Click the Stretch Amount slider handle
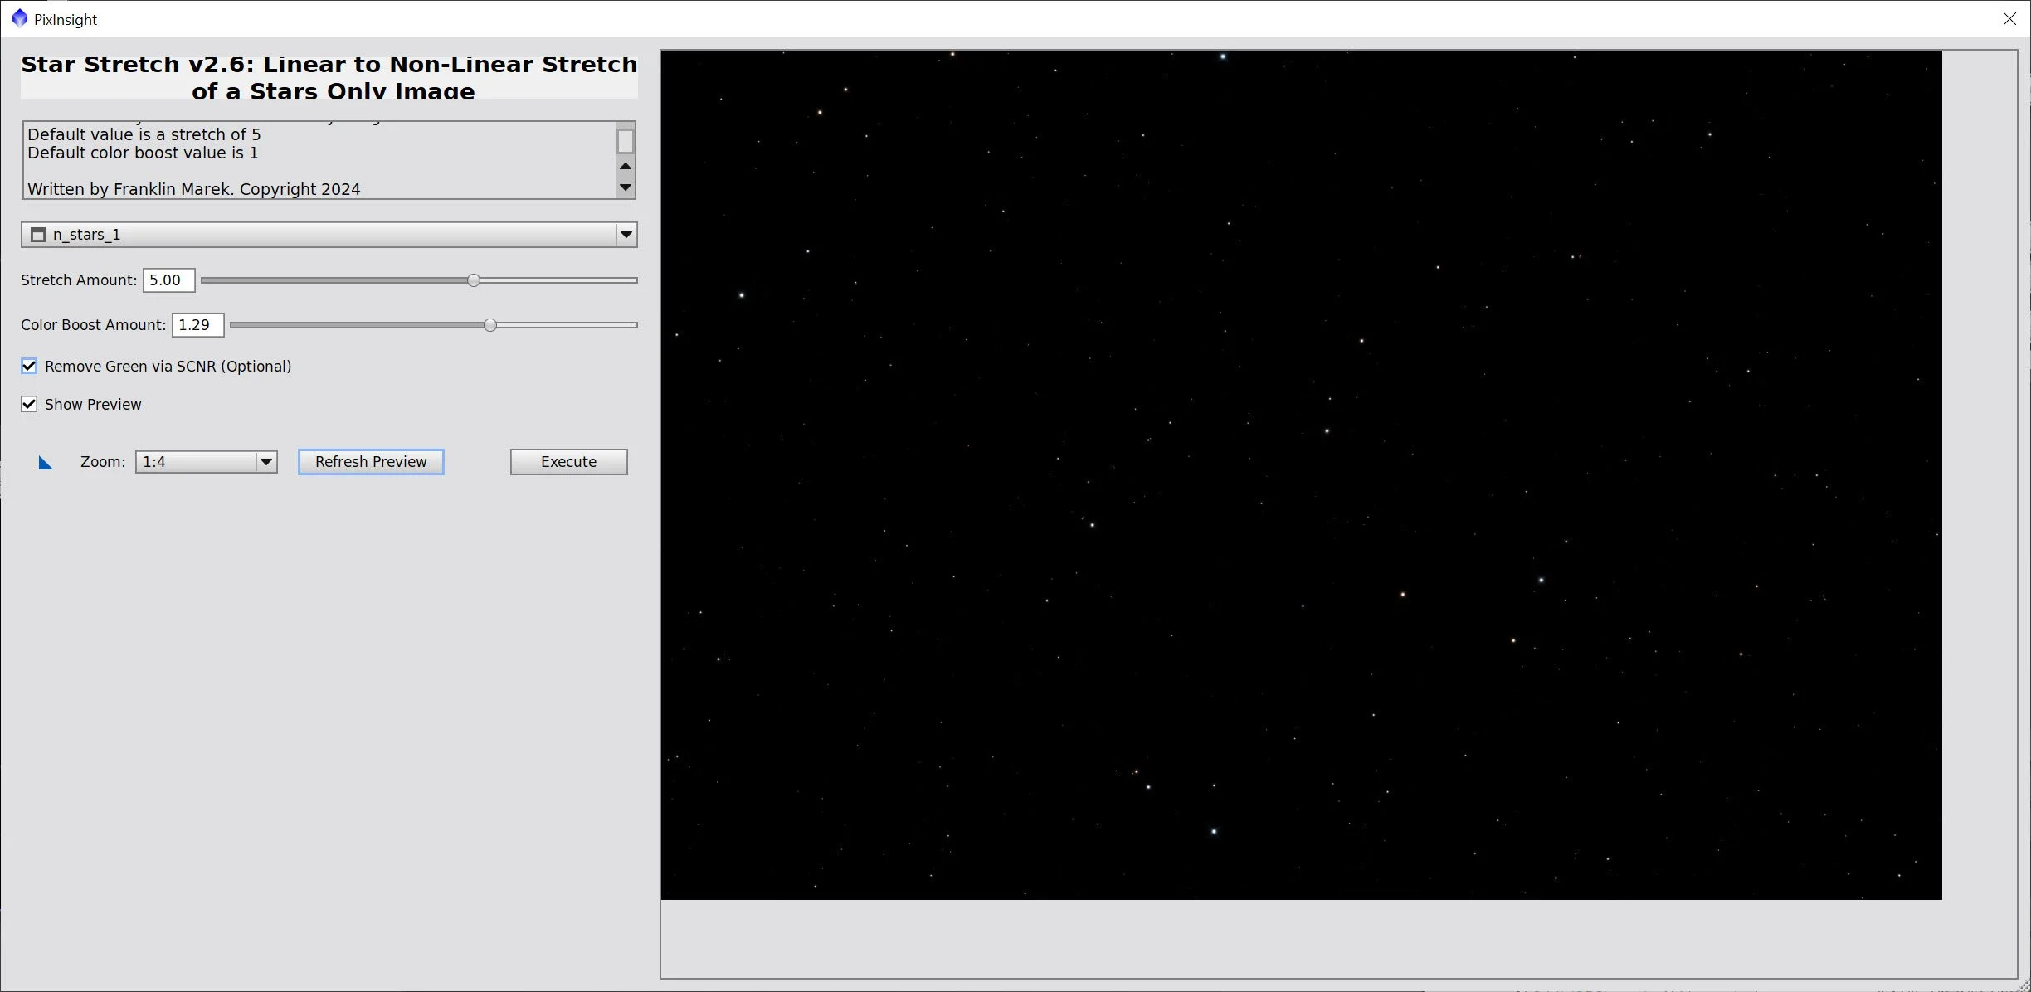Screen dimensions: 2031x992 [x=473, y=280]
